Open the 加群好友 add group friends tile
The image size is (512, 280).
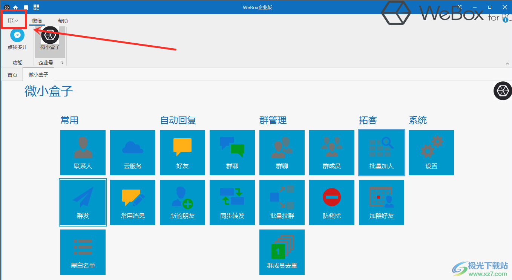[382, 202]
